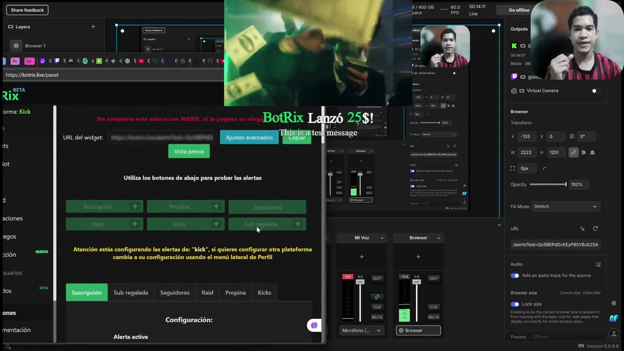
Task: Adjust the Opacity slider
Action: pos(548,184)
